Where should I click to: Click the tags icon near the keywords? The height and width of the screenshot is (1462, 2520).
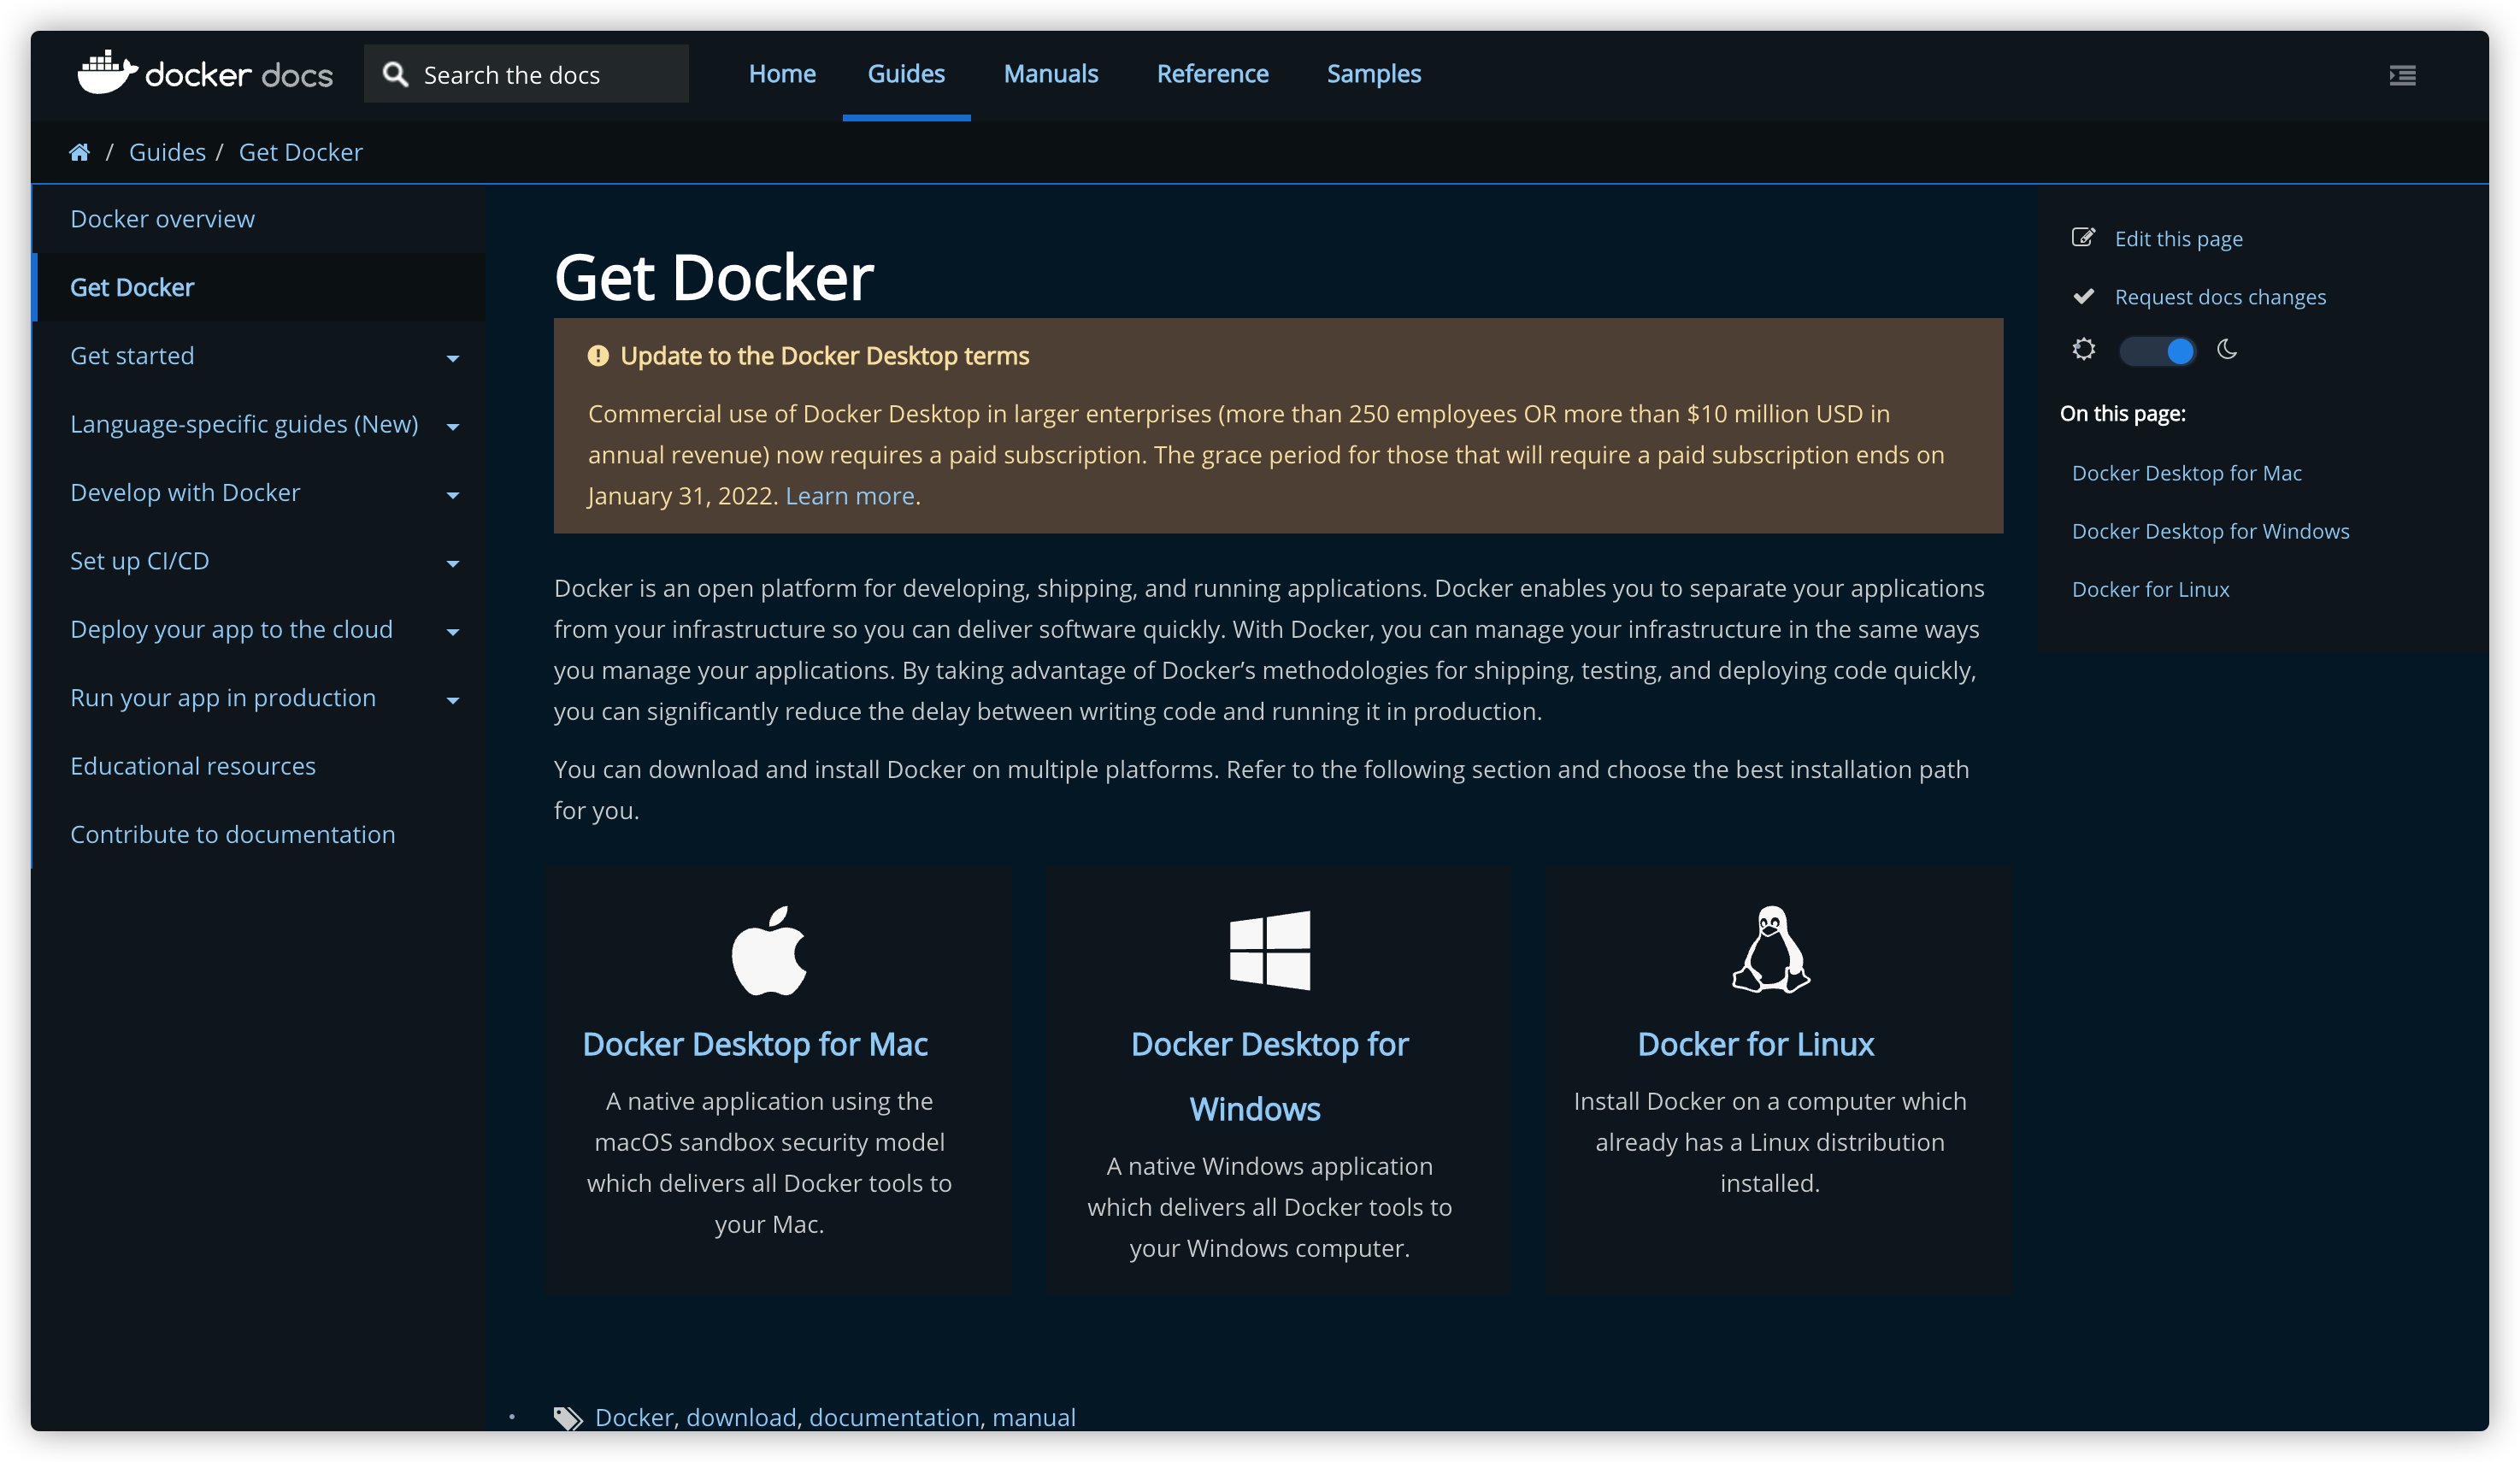(x=568, y=1418)
